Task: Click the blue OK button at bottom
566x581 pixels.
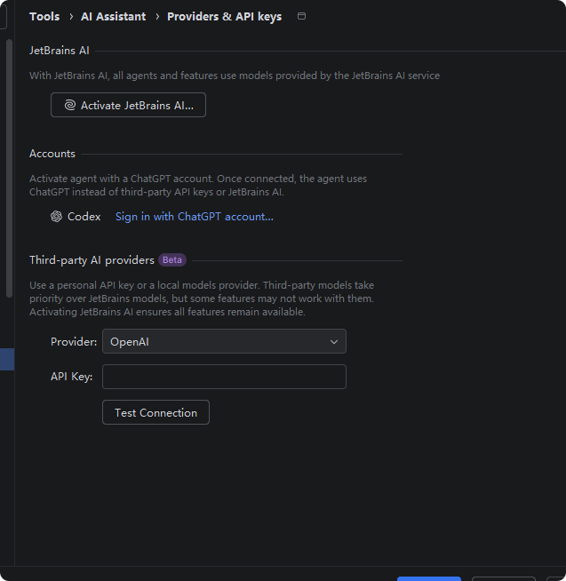Action: [x=429, y=578]
